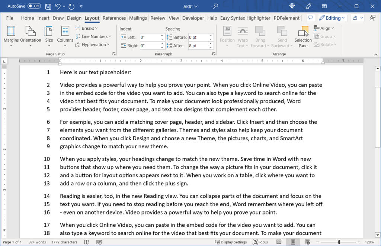The image size is (381, 246).
Task: Click the Search magnifier icon
Action: [x=215, y=6]
